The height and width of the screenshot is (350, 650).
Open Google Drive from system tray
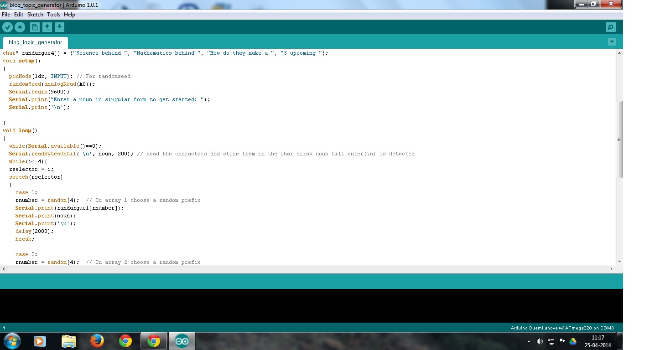572,340
